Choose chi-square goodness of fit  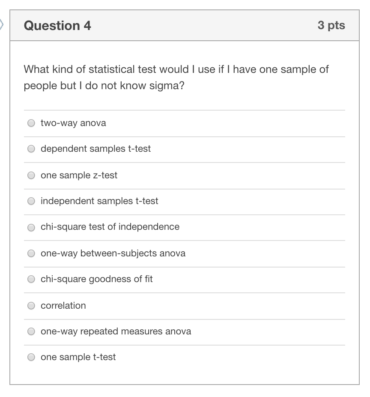[31, 279]
